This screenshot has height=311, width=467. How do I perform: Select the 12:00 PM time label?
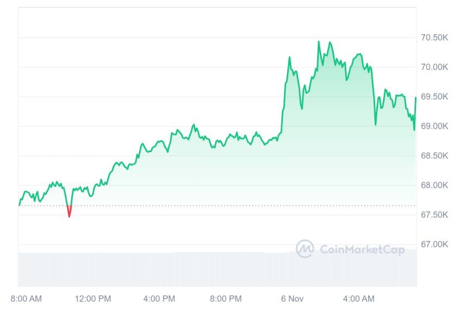click(x=92, y=299)
